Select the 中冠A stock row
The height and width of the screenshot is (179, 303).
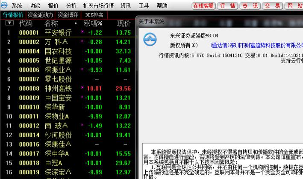(x=68, y=163)
